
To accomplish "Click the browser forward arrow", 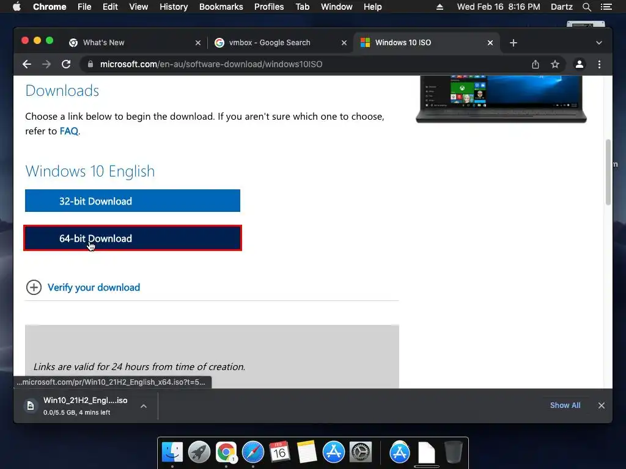I will [46, 64].
